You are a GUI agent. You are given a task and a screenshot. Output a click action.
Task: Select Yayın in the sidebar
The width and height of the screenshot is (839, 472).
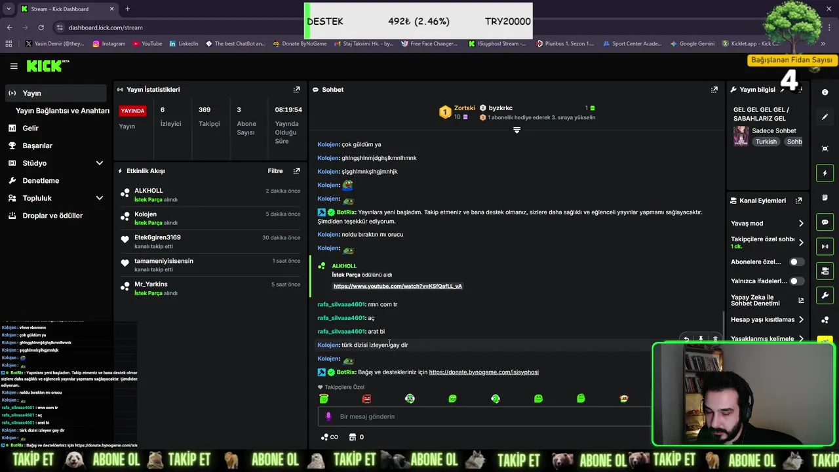tap(56, 93)
